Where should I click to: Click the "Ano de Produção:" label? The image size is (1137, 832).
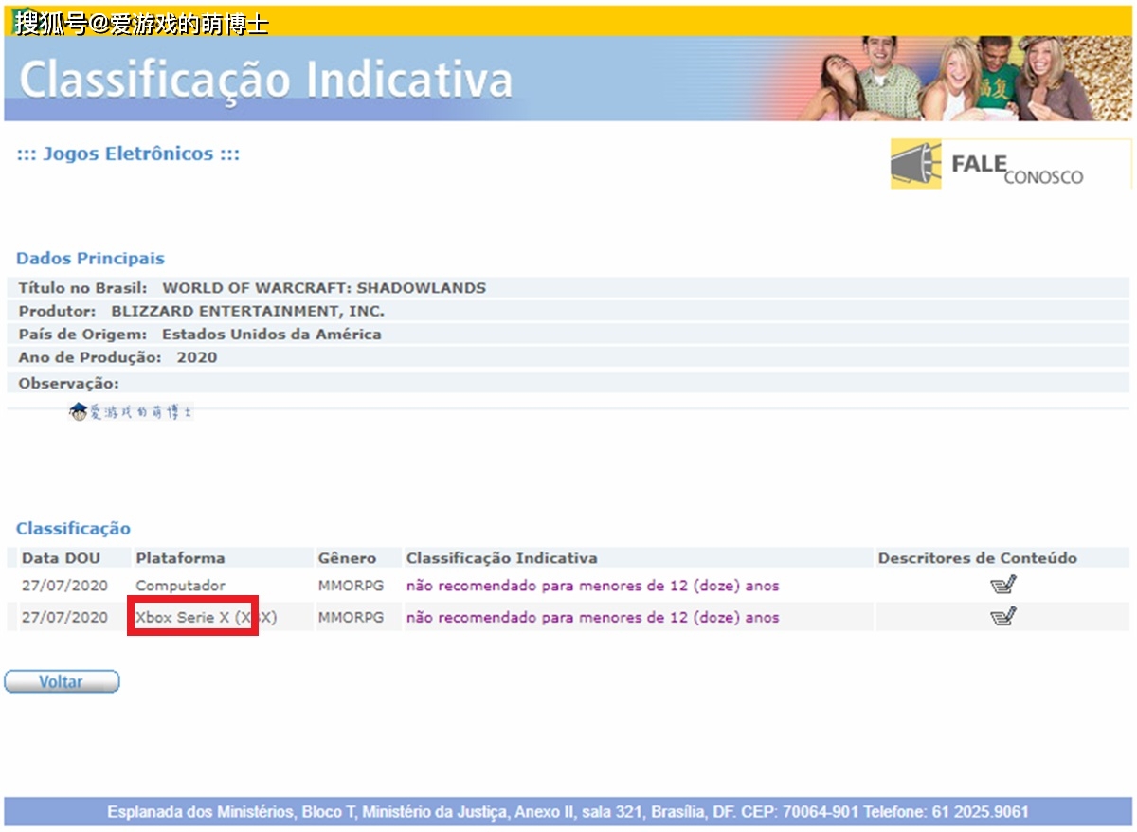coord(90,357)
